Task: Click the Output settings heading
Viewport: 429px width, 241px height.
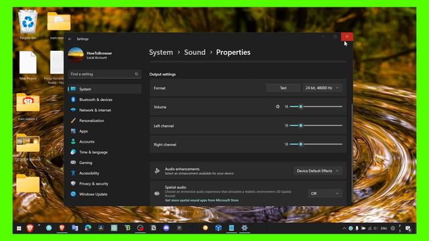Action: pos(162,74)
